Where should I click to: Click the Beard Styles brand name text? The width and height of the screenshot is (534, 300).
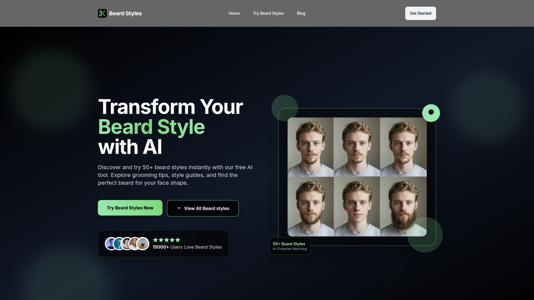[x=125, y=13]
